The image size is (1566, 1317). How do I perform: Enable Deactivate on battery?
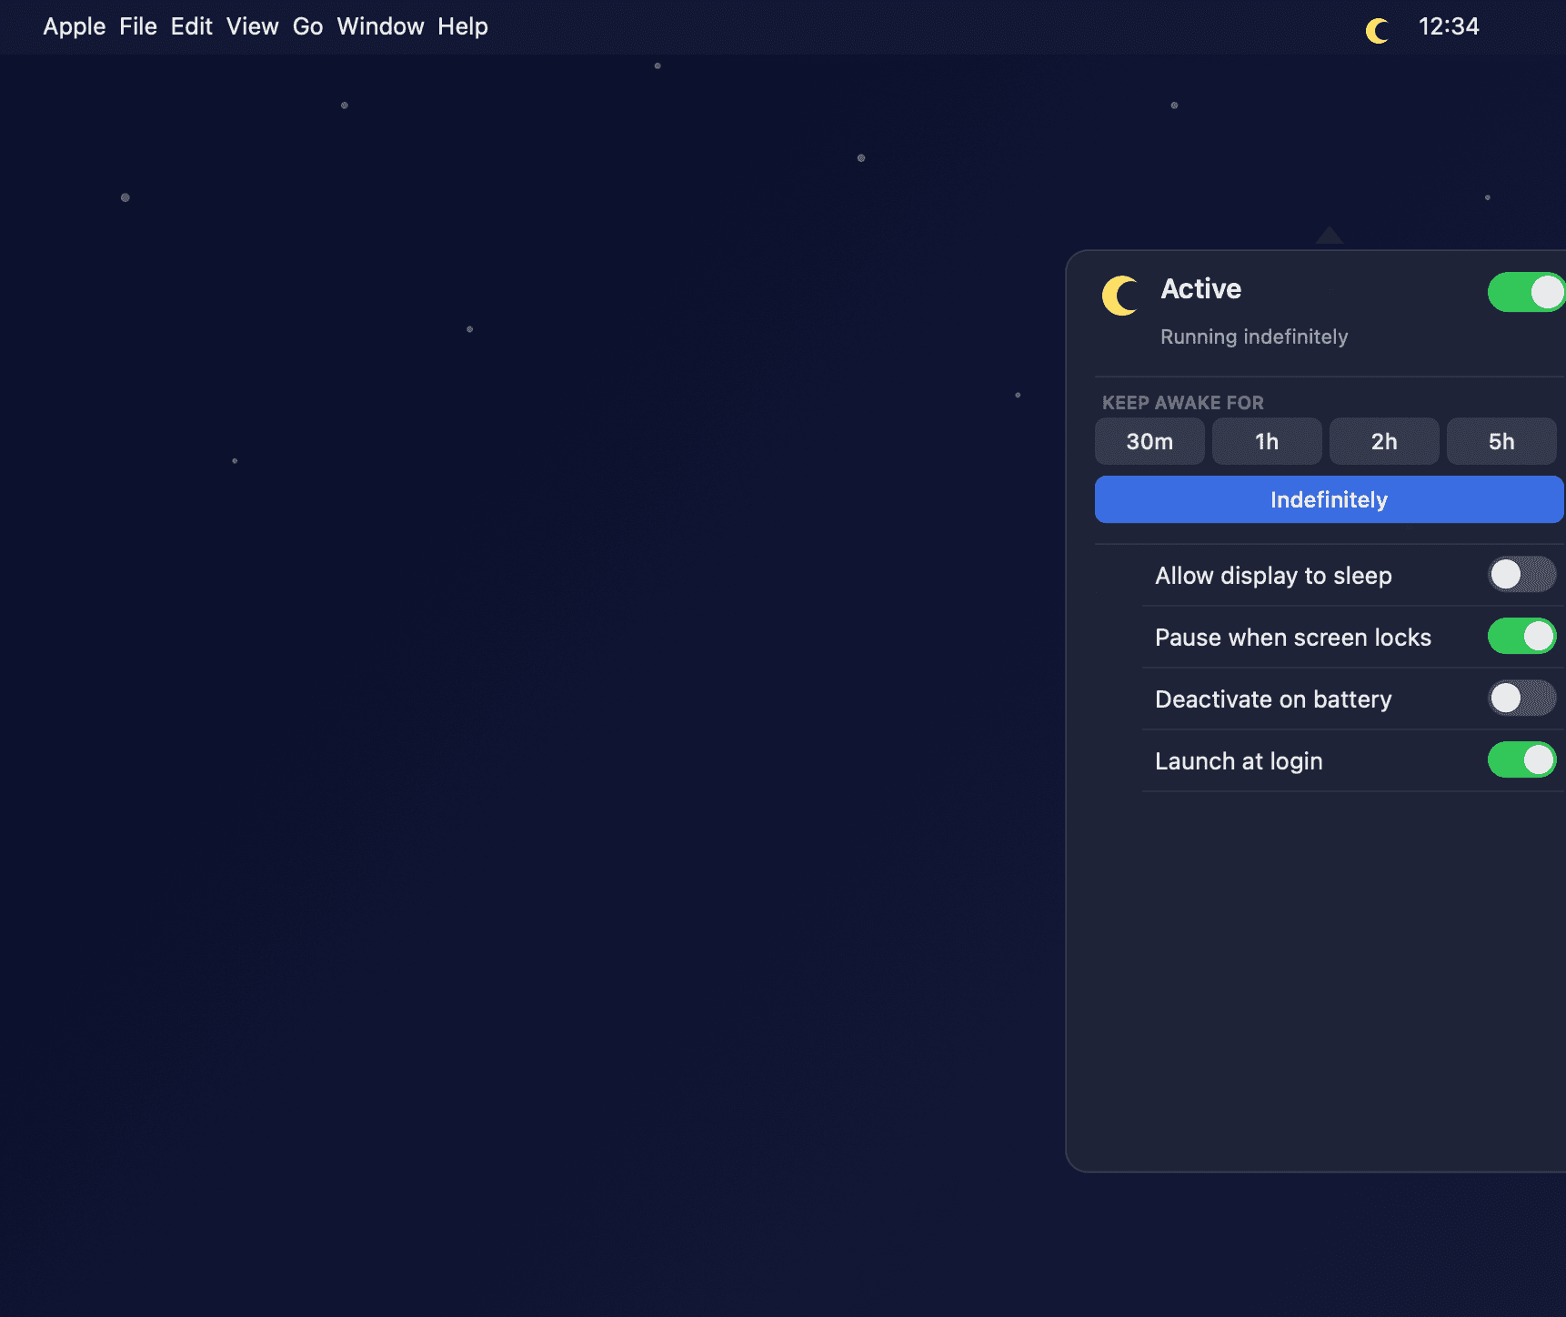[x=1521, y=698]
